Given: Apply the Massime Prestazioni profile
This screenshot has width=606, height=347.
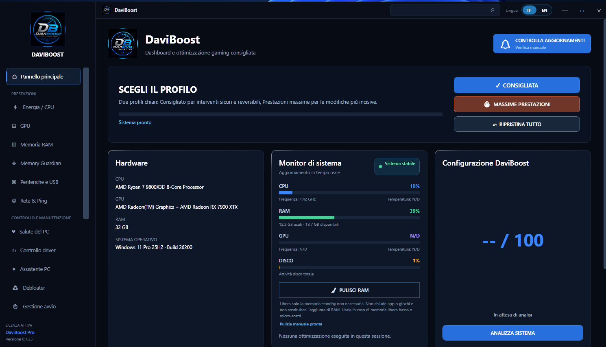Looking at the screenshot, I should (x=517, y=105).
